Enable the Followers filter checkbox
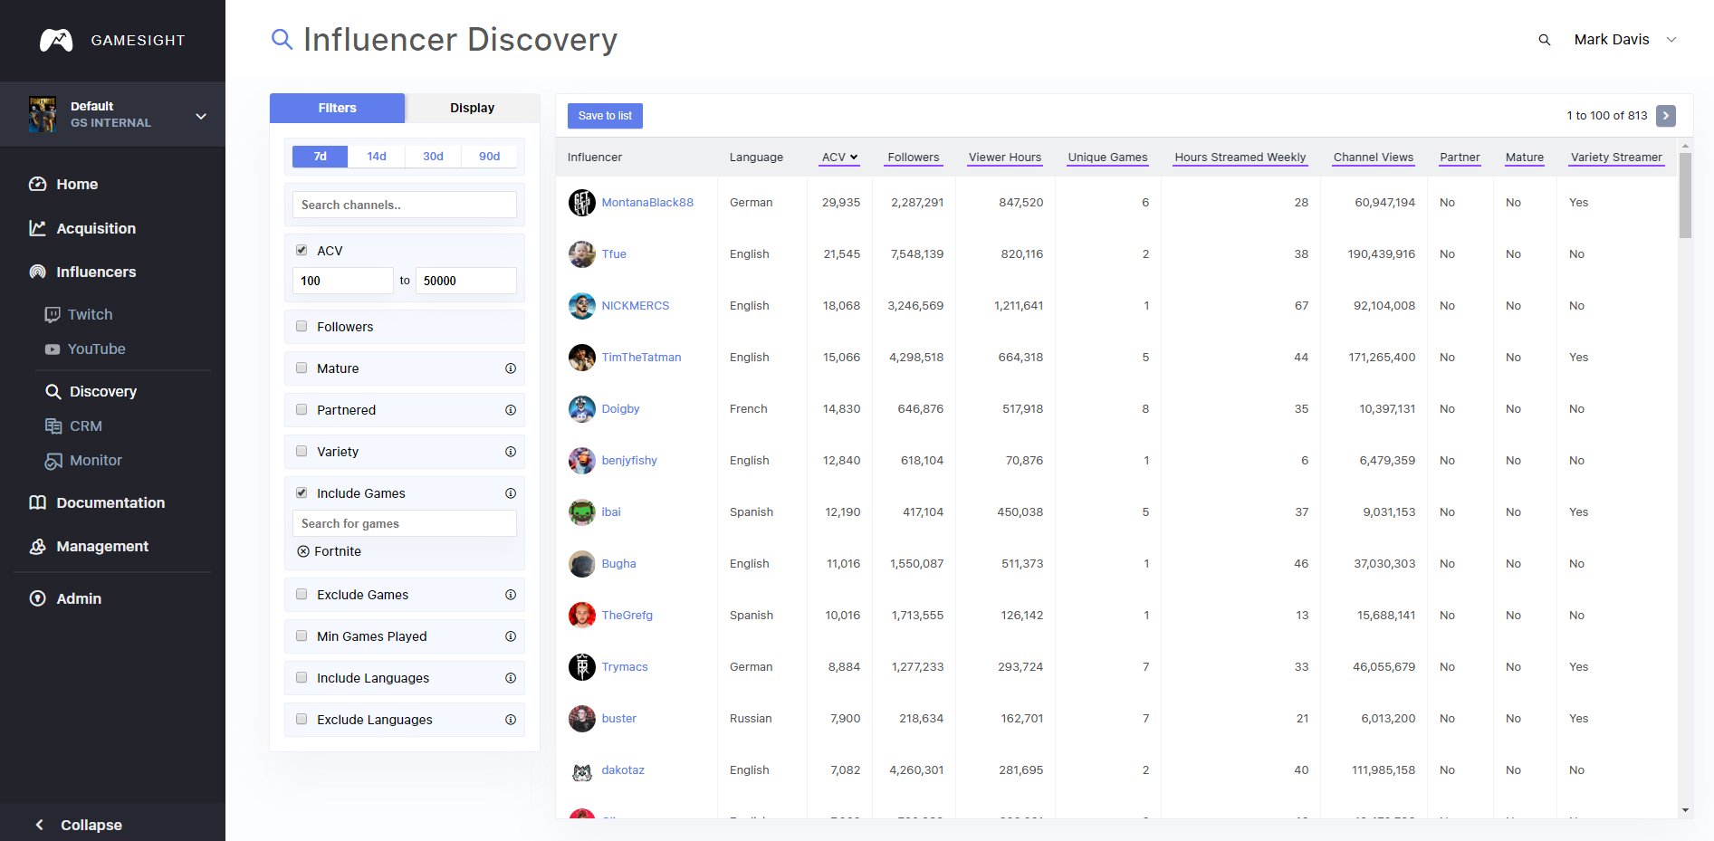Image resolution: width=1714 pixels, height=841 pixels. (302, 326)
